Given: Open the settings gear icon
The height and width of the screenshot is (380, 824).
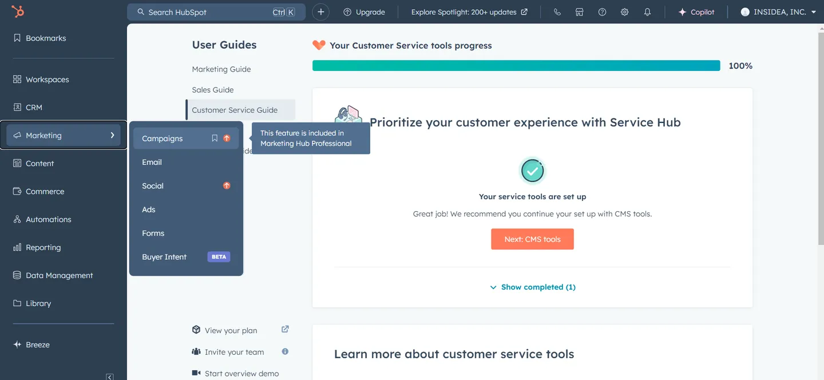Looking at the screenshot, I should 624,12.
